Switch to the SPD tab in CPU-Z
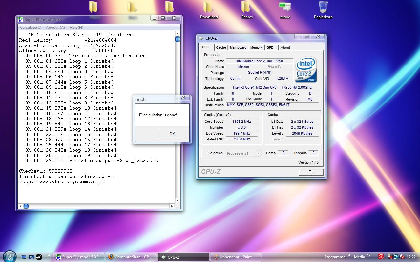Screen dimensions: 420x262 270,47
